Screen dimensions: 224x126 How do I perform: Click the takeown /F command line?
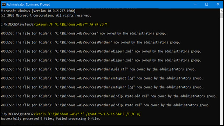(54, 24)
